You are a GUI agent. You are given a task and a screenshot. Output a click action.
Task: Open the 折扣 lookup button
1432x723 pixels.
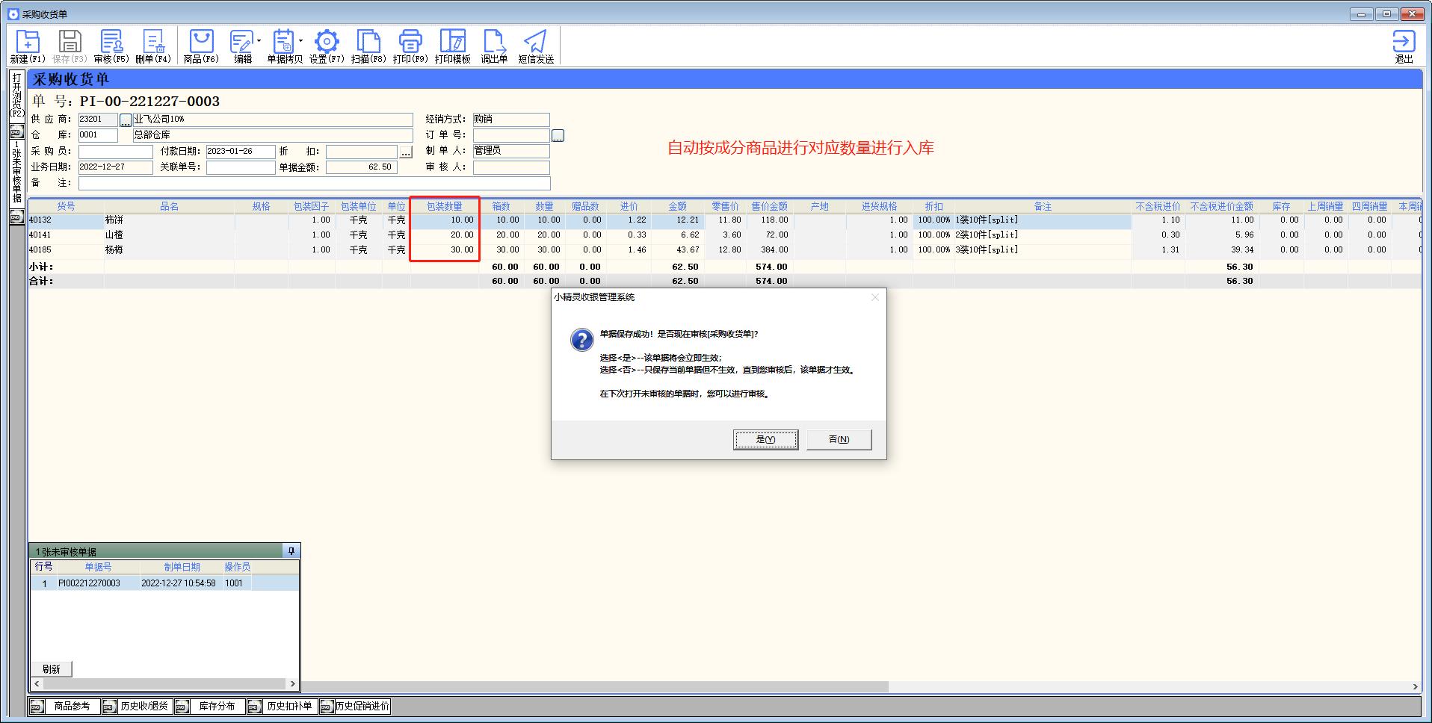(406, 152)
